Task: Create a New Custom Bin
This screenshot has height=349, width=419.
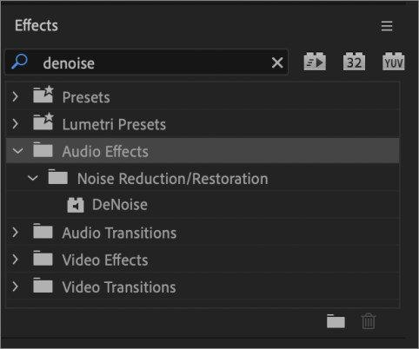Action: 336,321
